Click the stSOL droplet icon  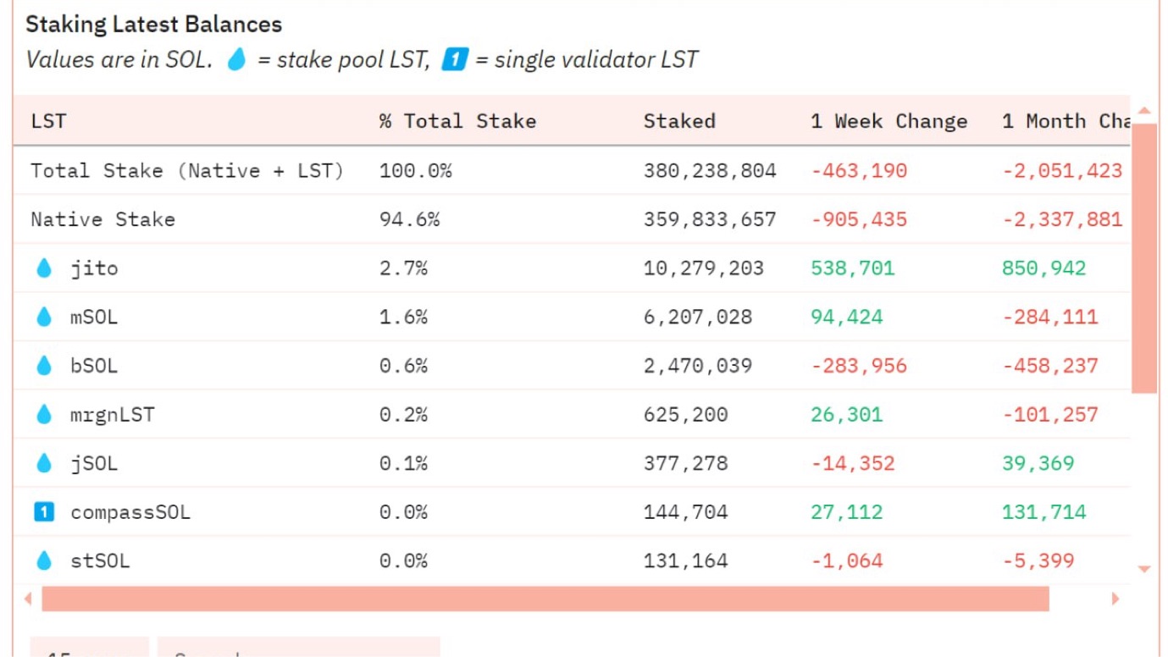[44, 560]
